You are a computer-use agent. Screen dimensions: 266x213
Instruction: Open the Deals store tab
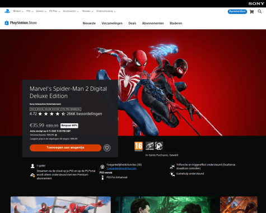coord(132,24)
